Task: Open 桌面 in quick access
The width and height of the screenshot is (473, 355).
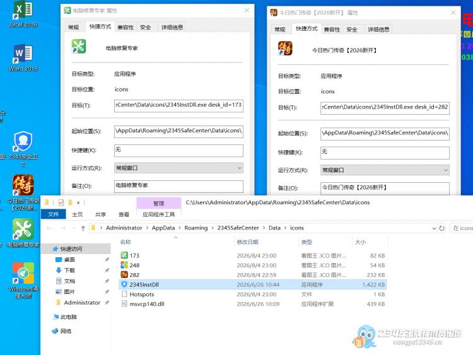Action: [69, 259]
